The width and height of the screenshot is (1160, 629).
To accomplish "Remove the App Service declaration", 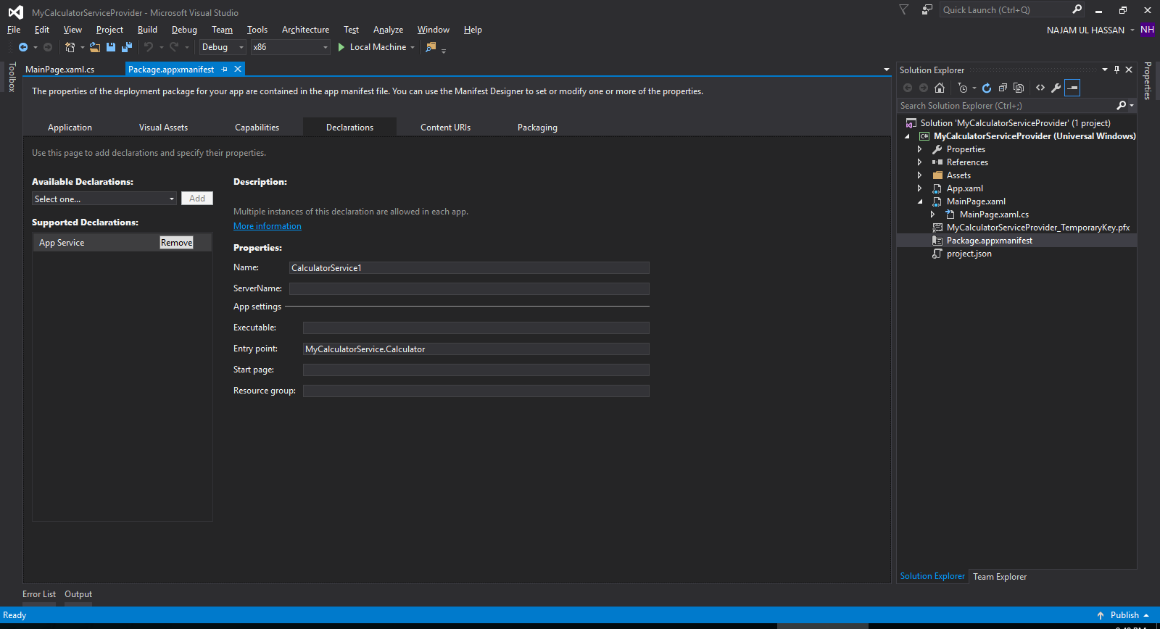I will pos(176,243).
